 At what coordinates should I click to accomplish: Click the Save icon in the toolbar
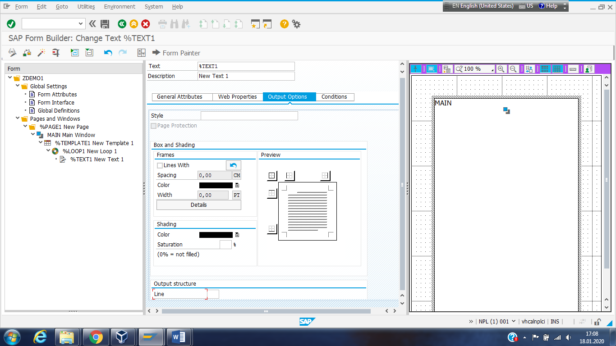click(105, 24)
